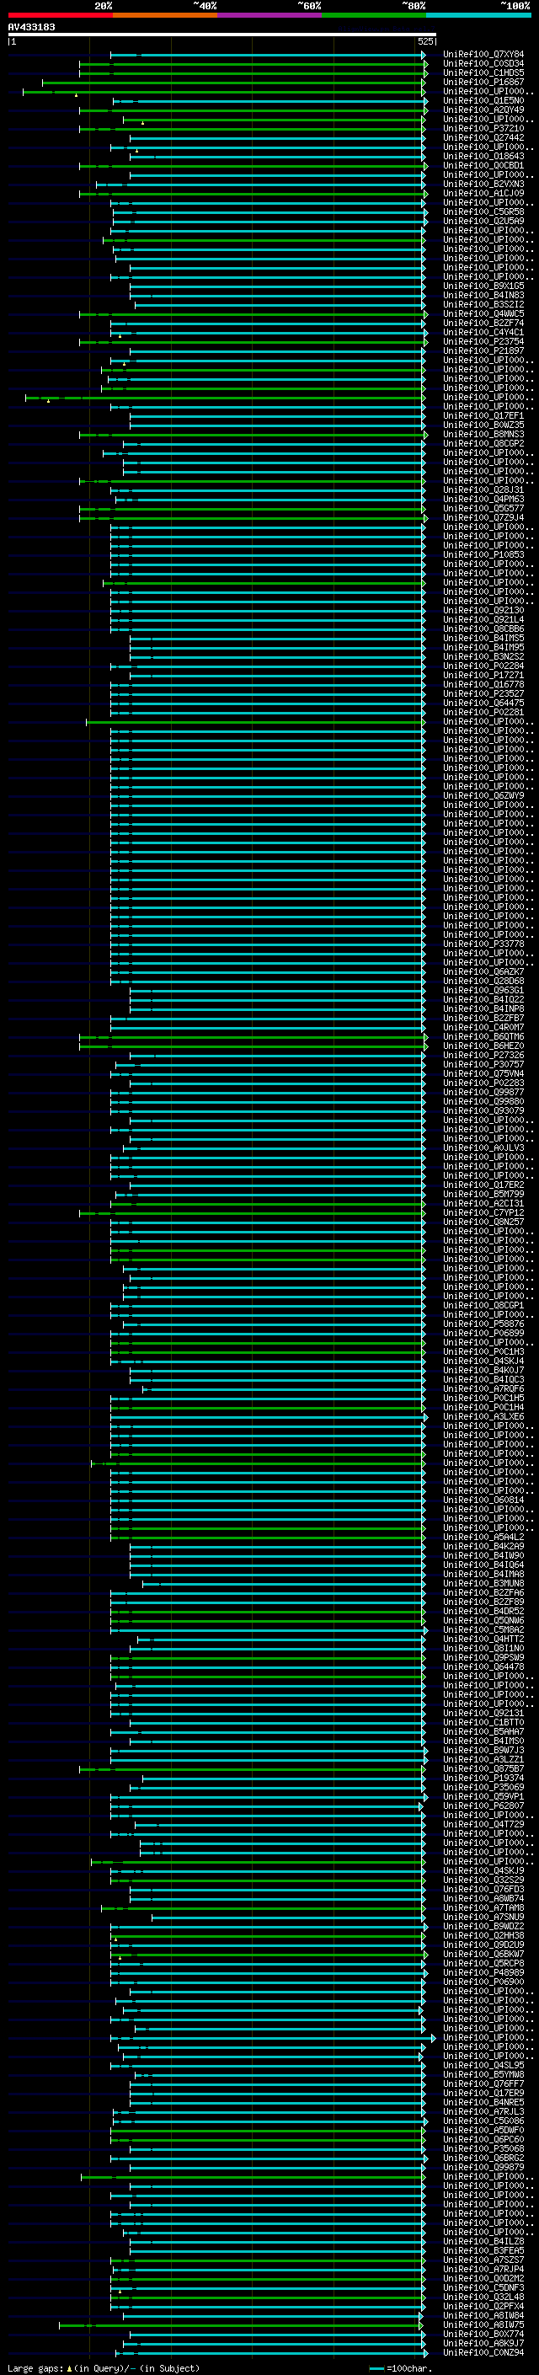The image size is (539, 2375).
Task: Select the UniRef100_P58876 label
Action: (x=483, y=1324)
